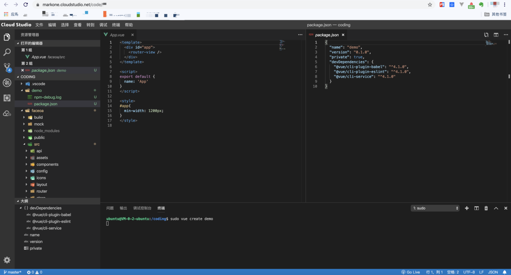The height and width of the screenshot is (275, 511).
Task: Close the App.vue editor tab
Action: 133,35
